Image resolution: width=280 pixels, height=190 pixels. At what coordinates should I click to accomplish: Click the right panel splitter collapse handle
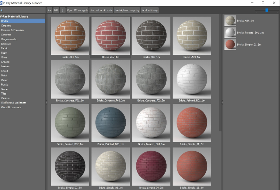(x=222, y=102)
